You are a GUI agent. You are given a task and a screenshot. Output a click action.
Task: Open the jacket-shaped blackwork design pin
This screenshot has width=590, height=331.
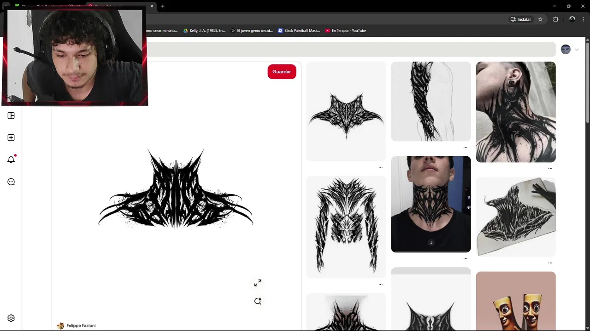click(346, 227)
